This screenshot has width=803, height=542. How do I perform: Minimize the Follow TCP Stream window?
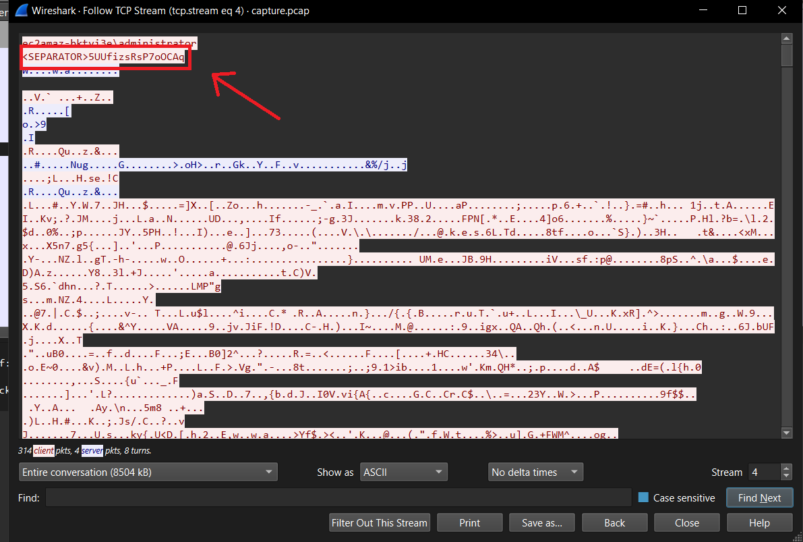click(x=705, y=11)
